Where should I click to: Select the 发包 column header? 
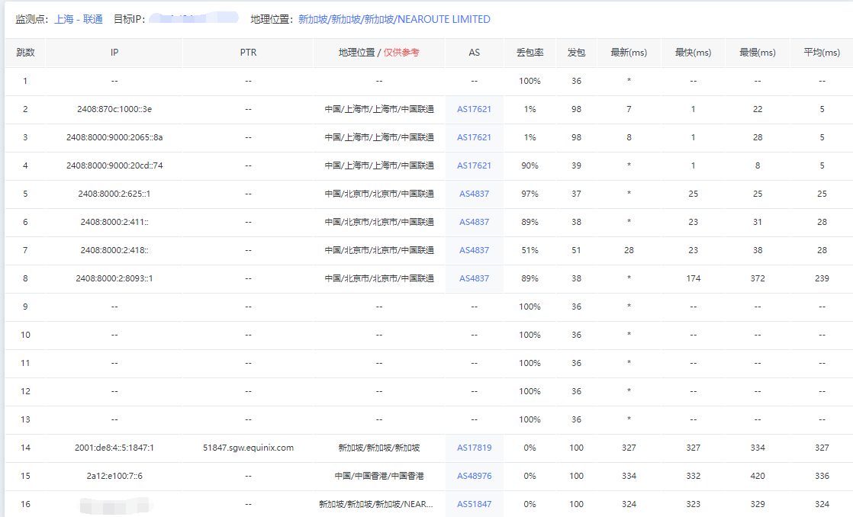[x=576, y=53]
